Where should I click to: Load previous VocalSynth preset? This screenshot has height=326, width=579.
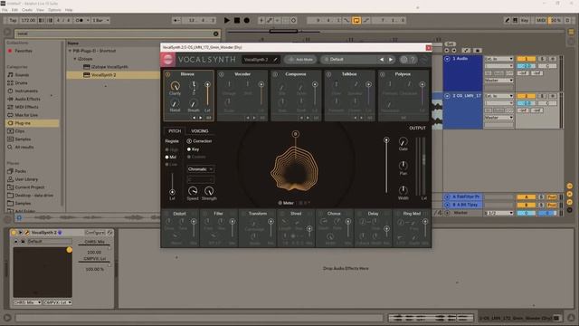point(382,59)
